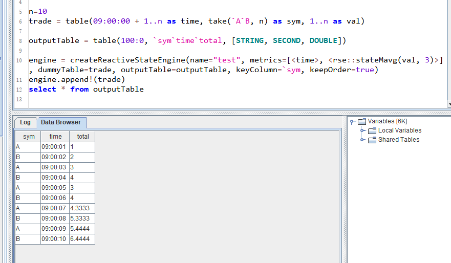The width and height of the screenshot is (451, 263).
Task: Click the Local Variables folder icon
Action: pyautogui.click(x=372, y=130)
